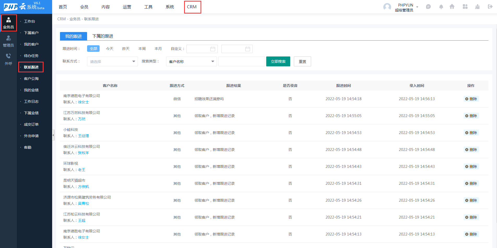Open the 搜索类型 客户名称 dropdown
497x248 pixels.
click(x=191, y=61)
